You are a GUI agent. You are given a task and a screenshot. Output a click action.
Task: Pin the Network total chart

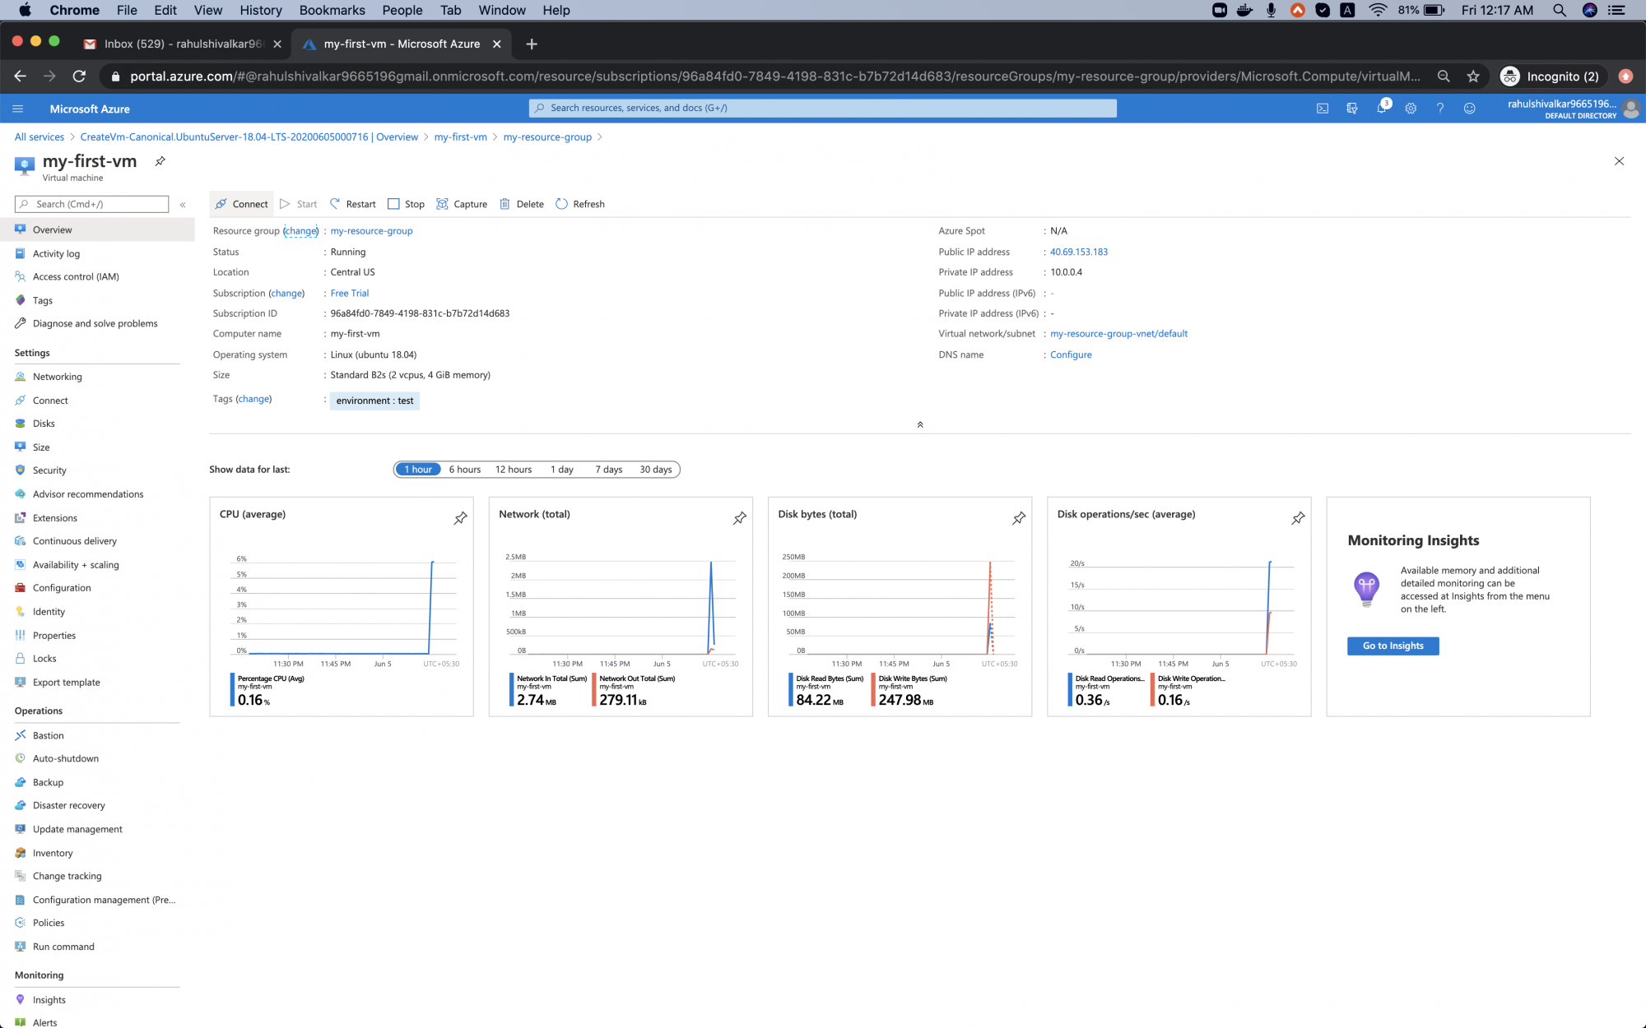[x=739, y=518]
